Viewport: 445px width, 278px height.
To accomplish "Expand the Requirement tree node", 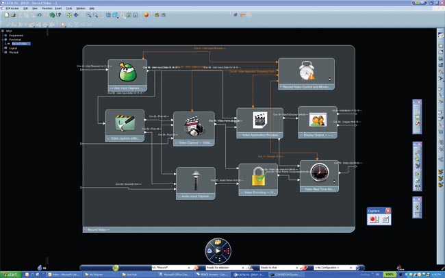I will (5, 36).
